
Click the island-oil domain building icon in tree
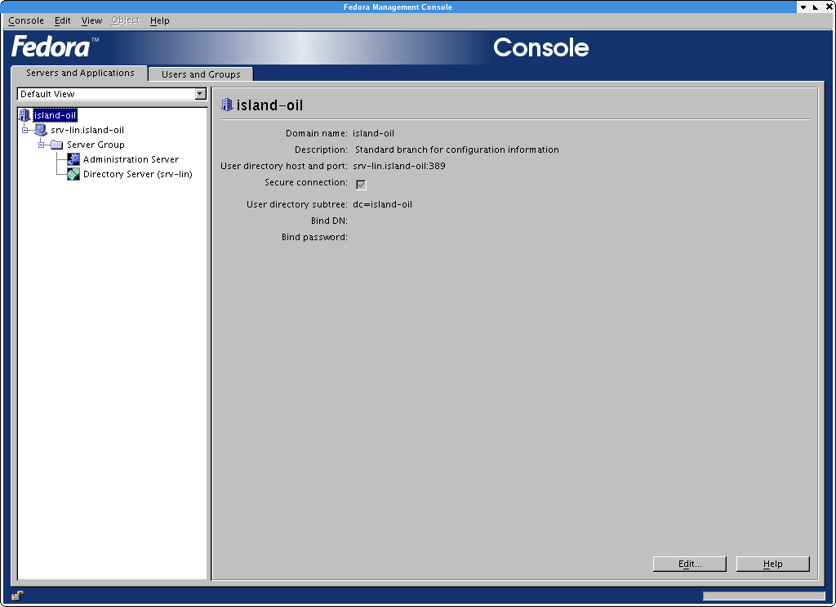[24, 114]
